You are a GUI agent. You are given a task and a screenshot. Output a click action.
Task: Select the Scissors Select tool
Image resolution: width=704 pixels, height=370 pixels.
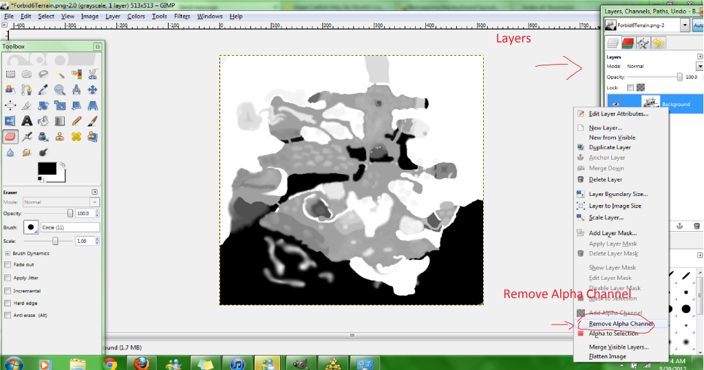pos(93,74)
